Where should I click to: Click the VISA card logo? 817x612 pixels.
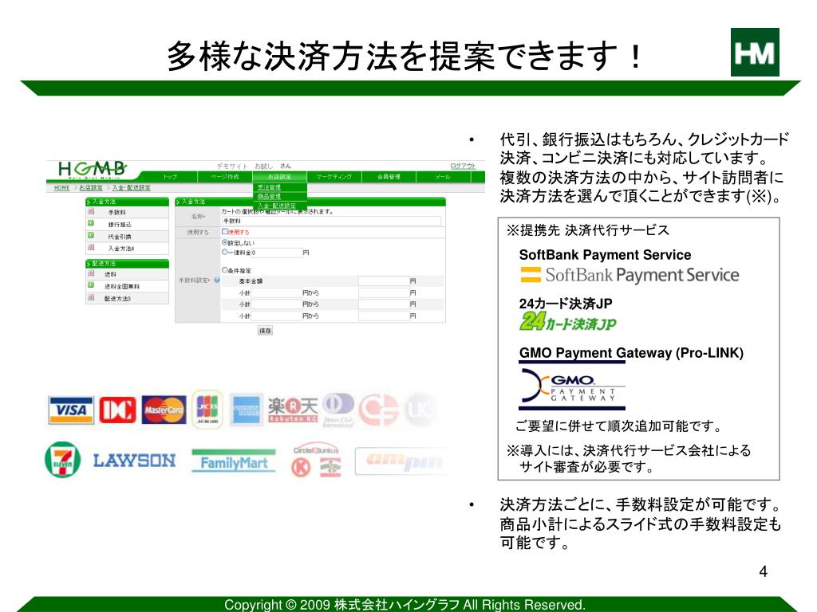71,410
